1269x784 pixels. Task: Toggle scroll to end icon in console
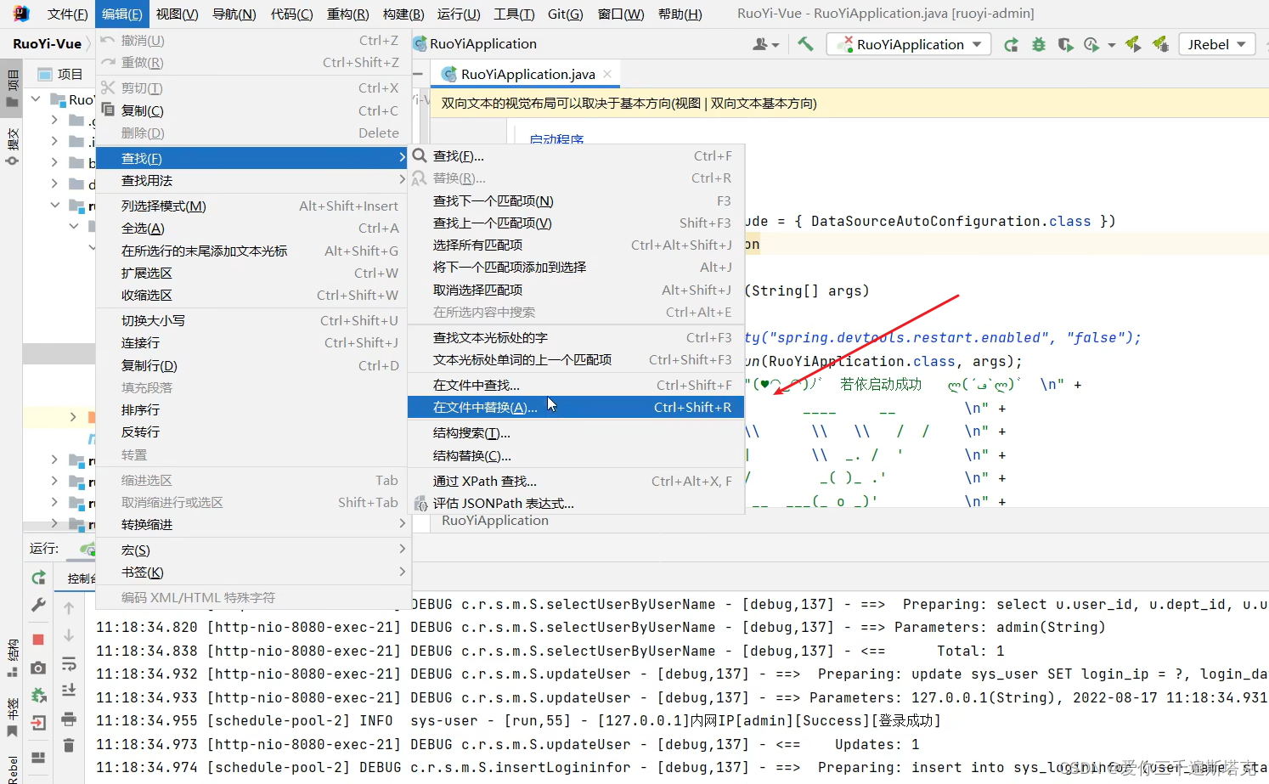click(x=69, y=691)
